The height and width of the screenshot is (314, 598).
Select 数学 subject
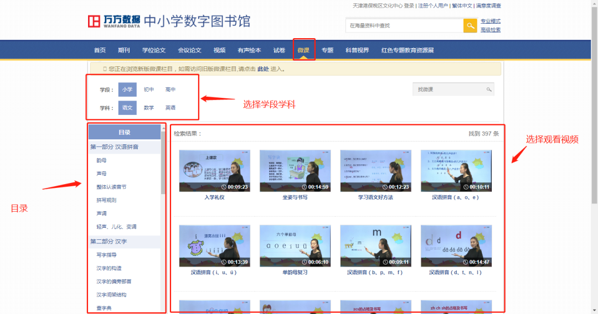click(149, 108)
